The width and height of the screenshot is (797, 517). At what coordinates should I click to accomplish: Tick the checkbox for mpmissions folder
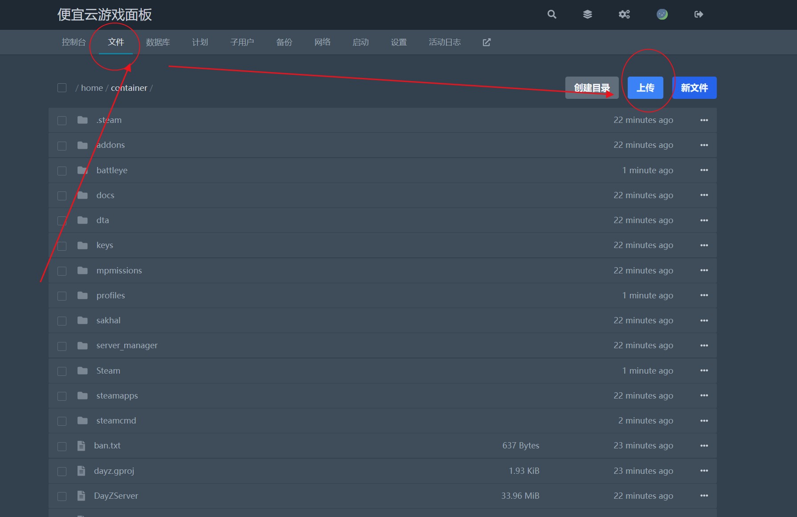[x=62, y=271]
